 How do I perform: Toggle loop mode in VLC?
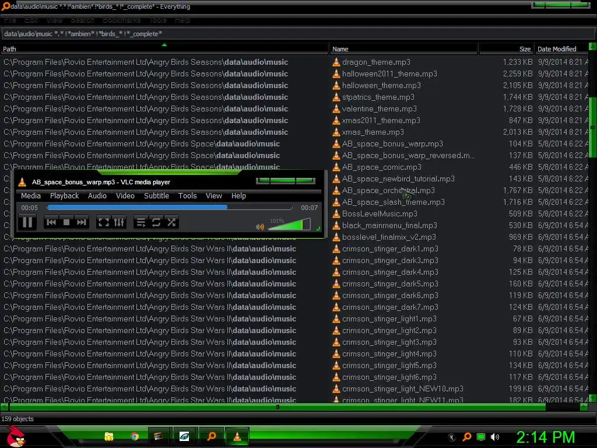(156, 222)
